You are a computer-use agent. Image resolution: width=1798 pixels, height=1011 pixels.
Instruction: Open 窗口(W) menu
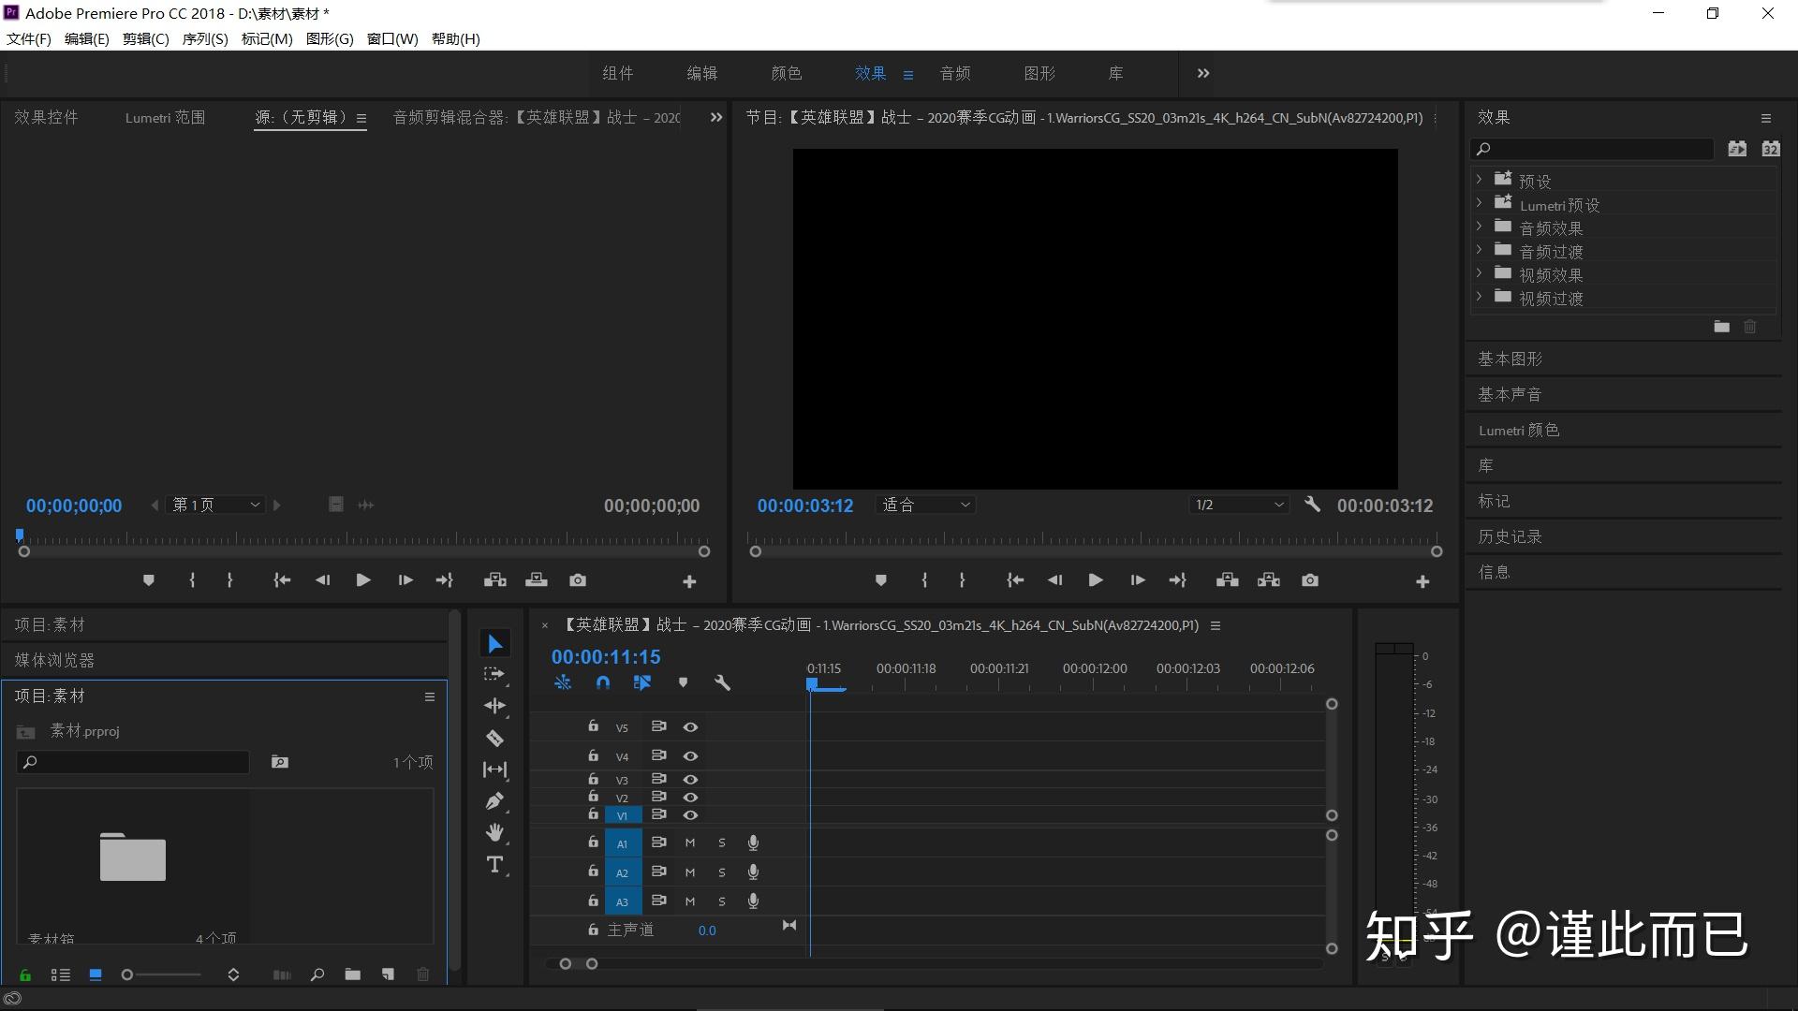pyautogui.click(x=391, y=38)
